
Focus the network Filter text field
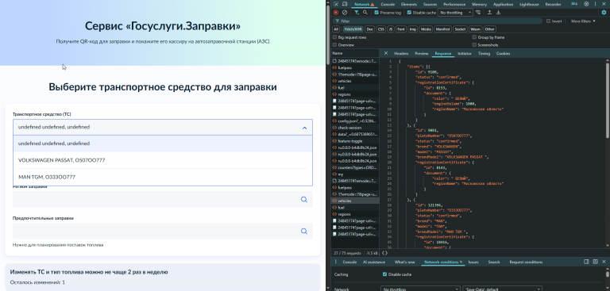(438, 21)
